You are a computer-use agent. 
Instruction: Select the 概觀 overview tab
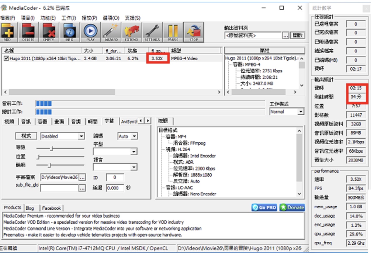[x=164, y=121]
